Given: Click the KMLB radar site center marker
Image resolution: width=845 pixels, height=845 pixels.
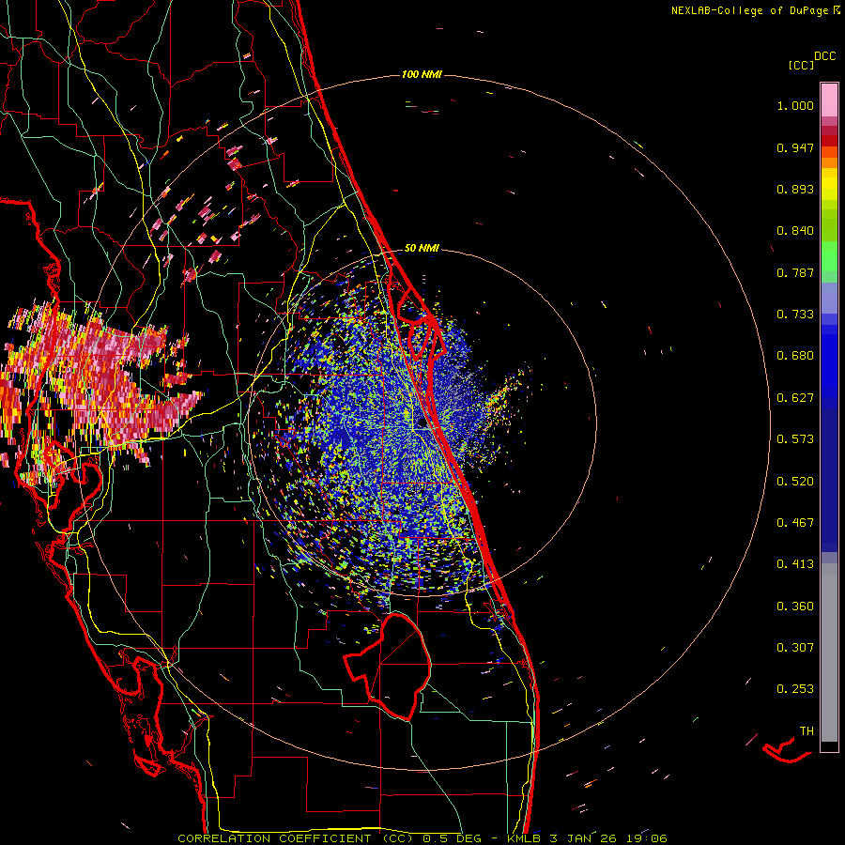Looking at the screenshot, I should click(422, 423).
